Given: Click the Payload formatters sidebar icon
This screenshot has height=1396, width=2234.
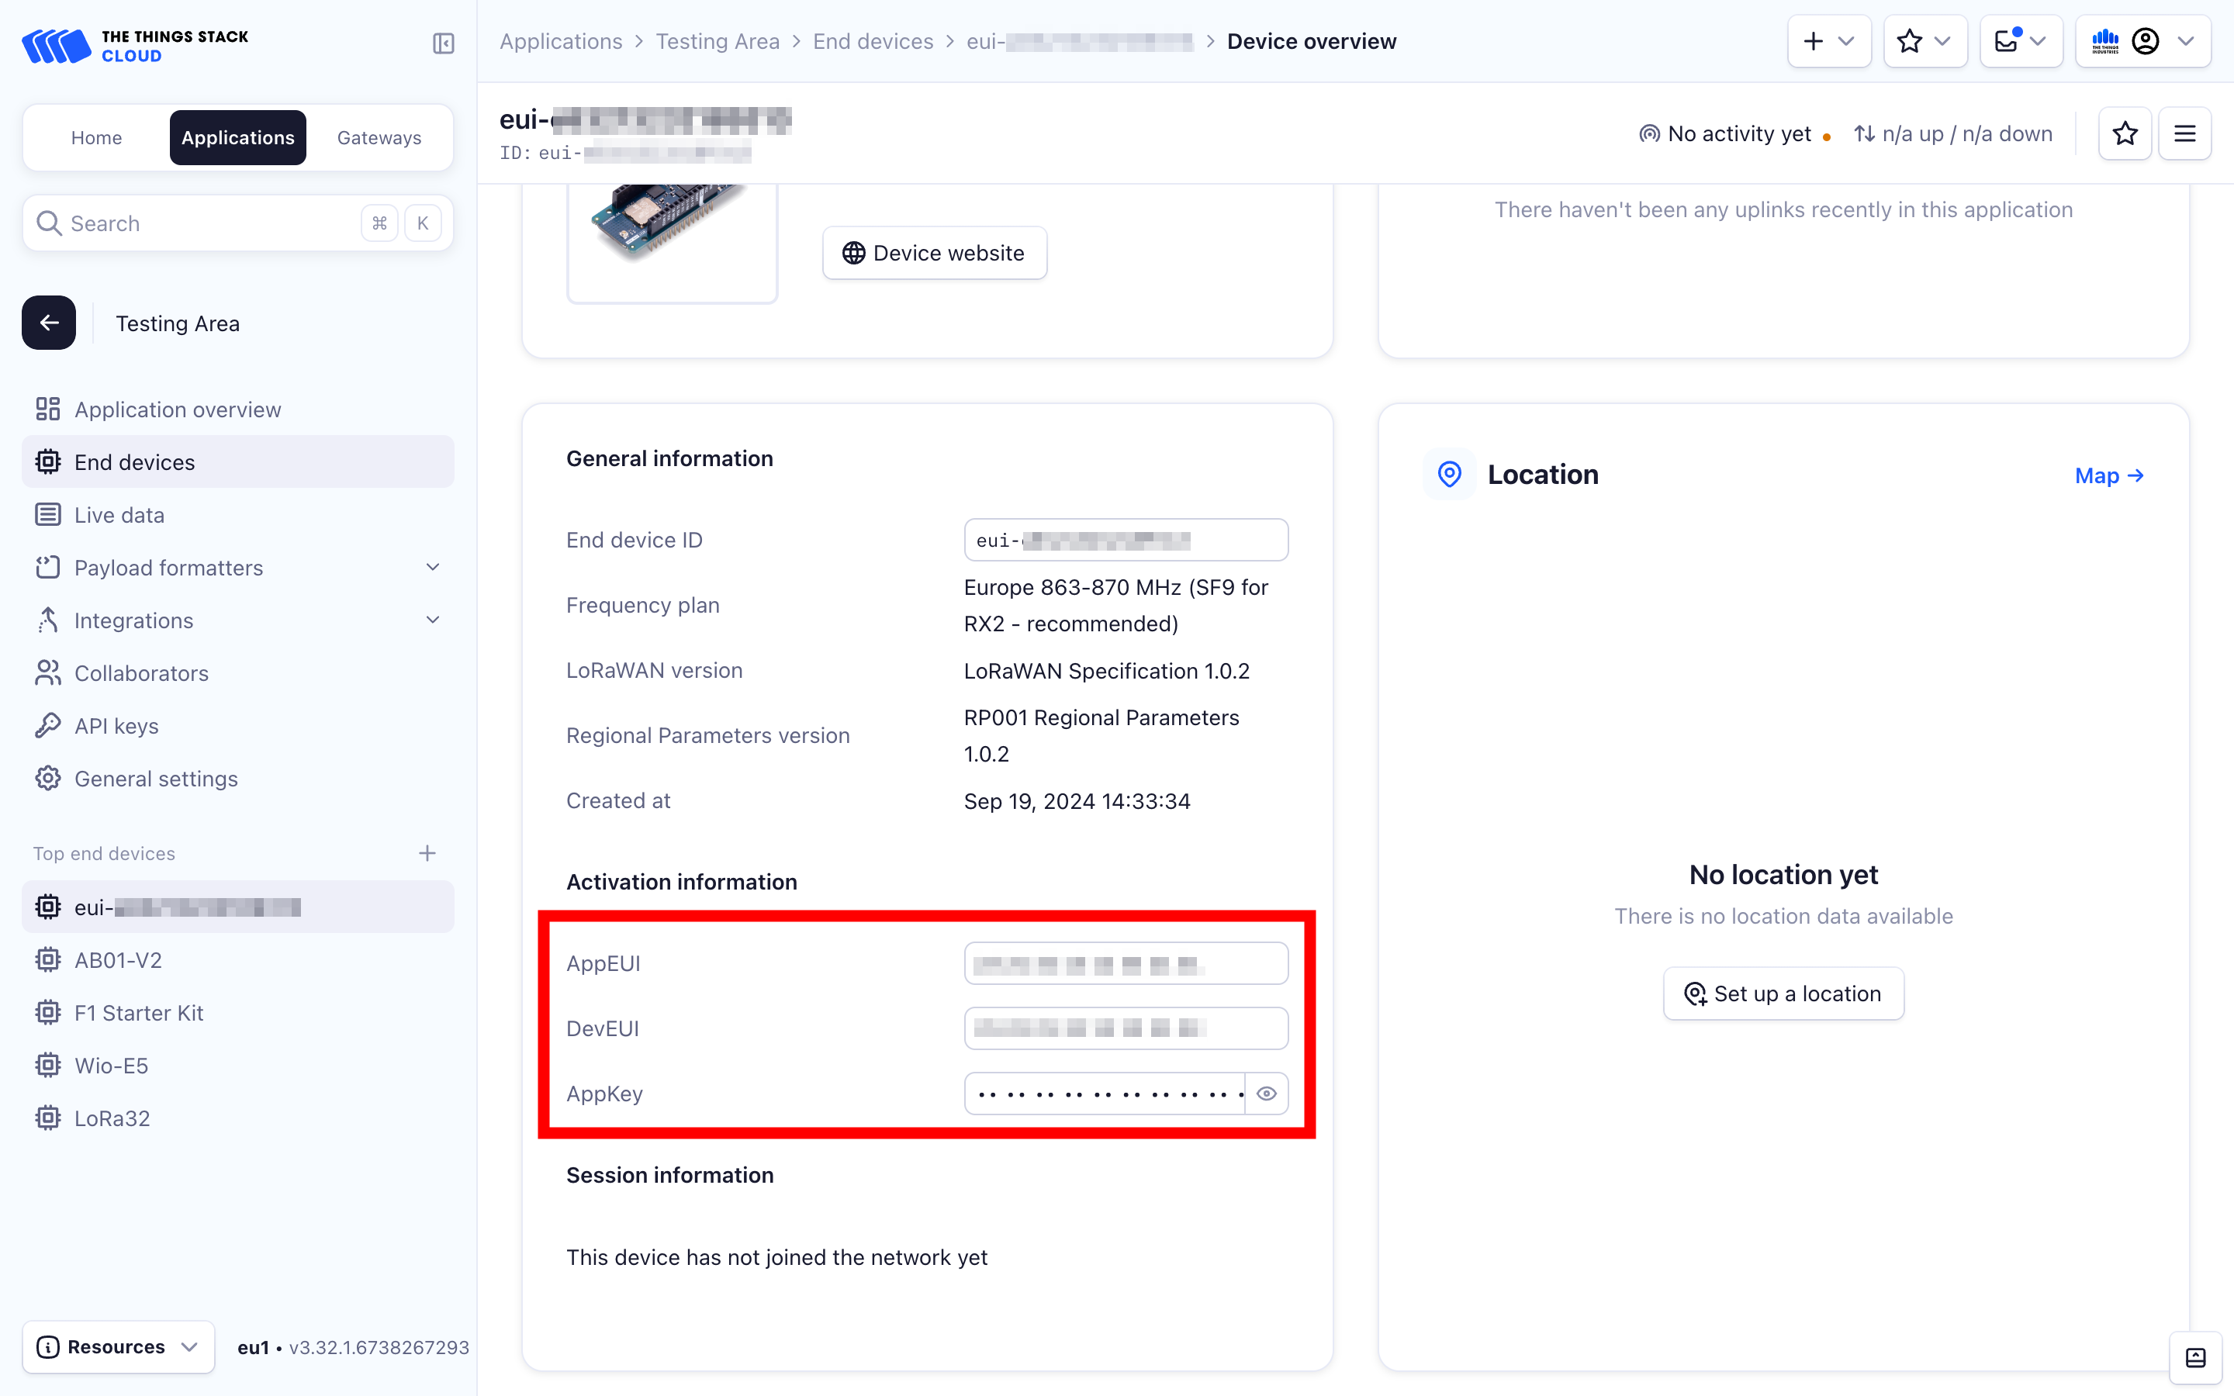Looking at the screenshot, I should point(50,566).
